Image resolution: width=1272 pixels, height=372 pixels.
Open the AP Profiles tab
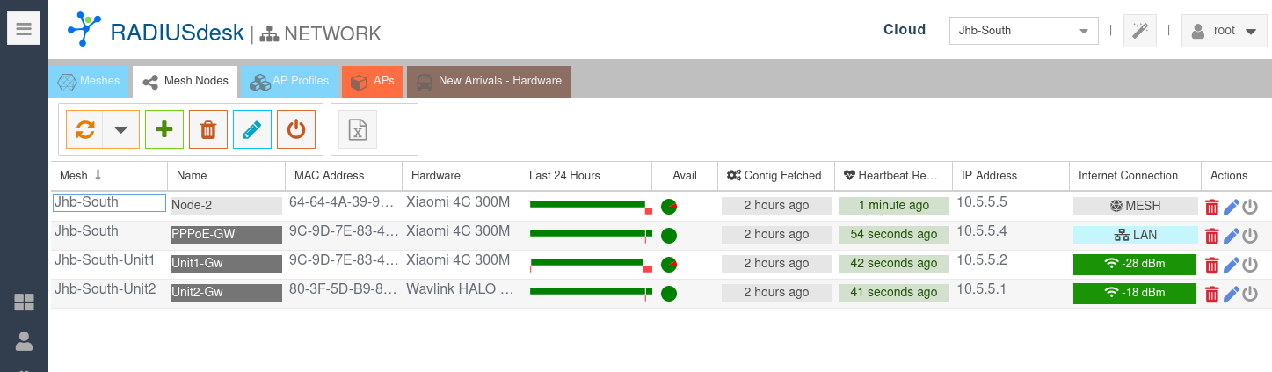click(x=289, y=81)
